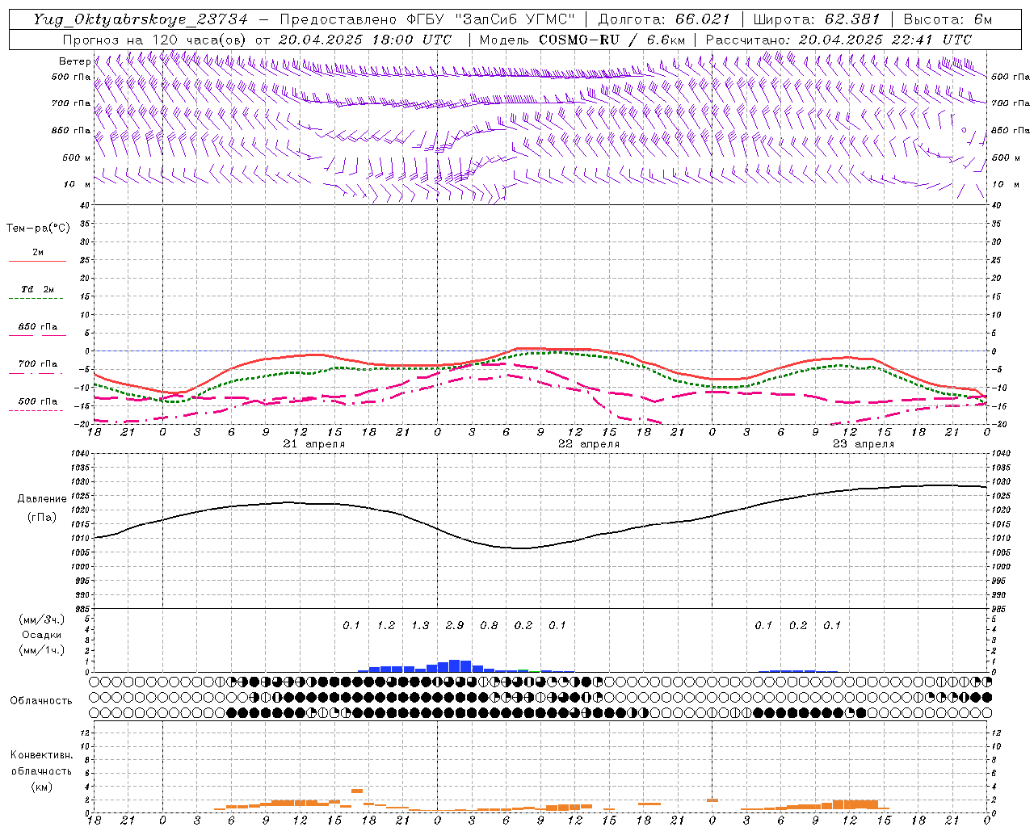
Task: Click the 'Облачность' cloud cover label
Action: pyautogui.click(x=41, y=700)
